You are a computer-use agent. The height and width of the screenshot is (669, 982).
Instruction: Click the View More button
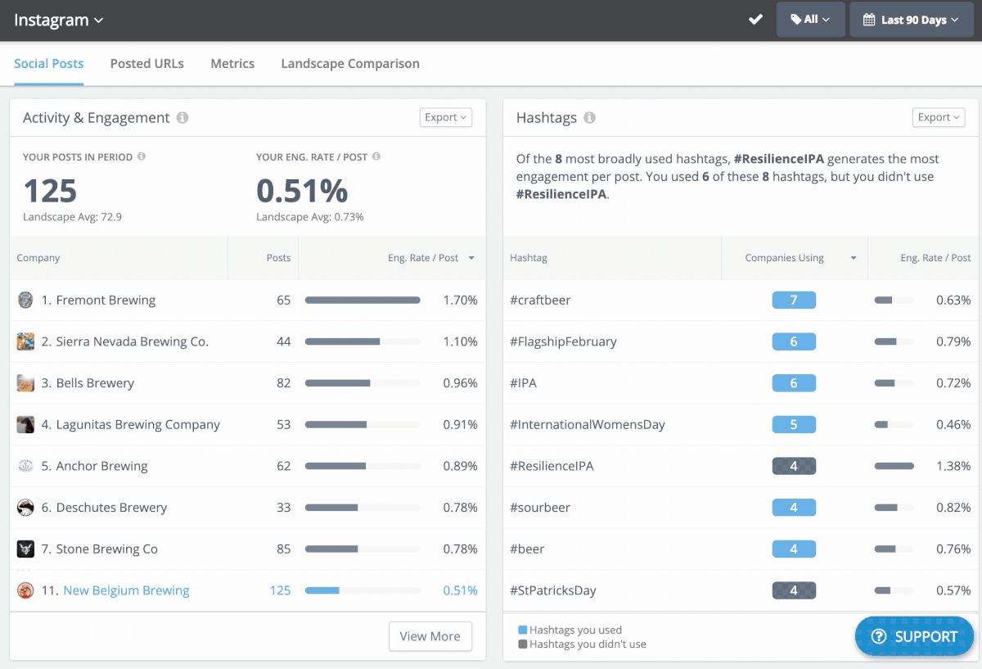point(430,636)
